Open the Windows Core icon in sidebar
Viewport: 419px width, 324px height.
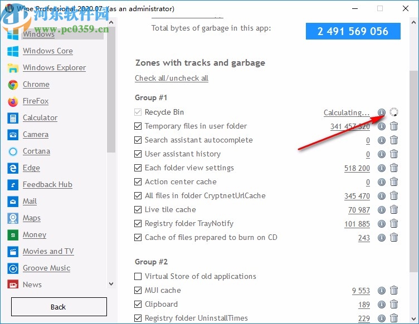point(13,51)
